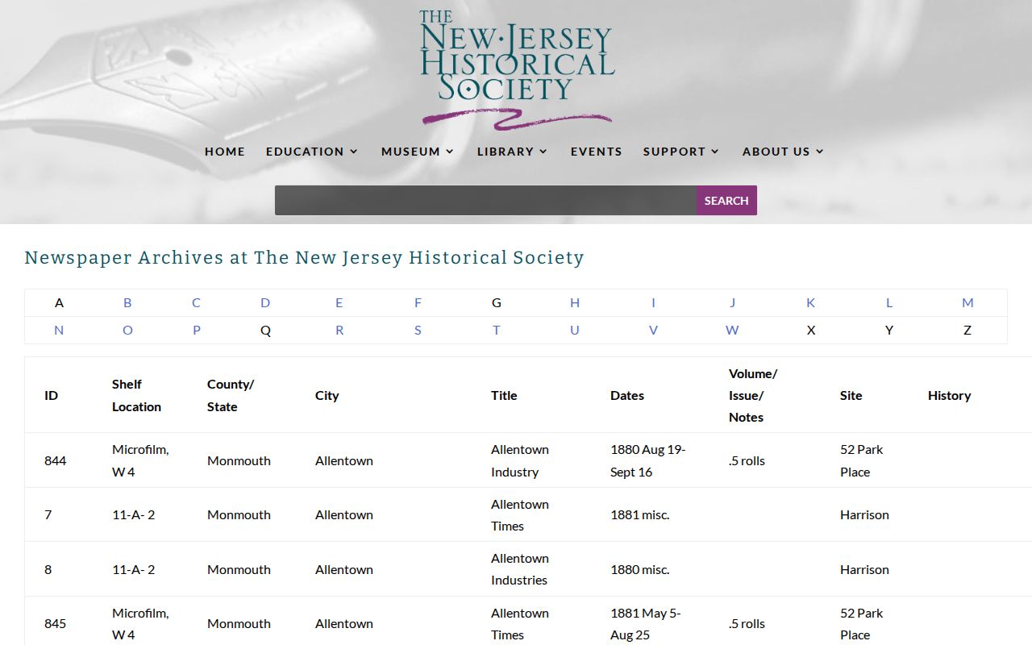Click the History column header
This screenshot has height=645, width=1032.
949,396
